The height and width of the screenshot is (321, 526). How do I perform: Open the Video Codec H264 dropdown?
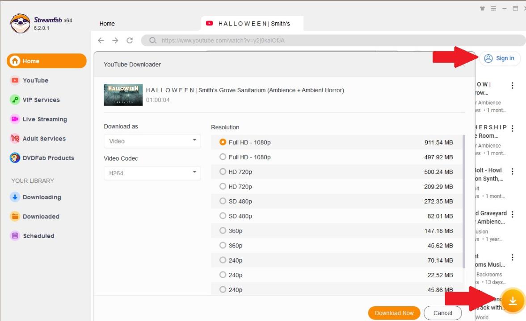tap(152, 173)
